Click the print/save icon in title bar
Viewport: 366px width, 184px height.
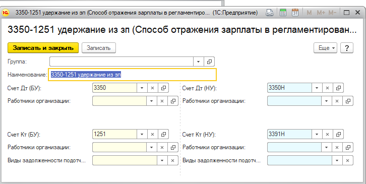point(270,13)
